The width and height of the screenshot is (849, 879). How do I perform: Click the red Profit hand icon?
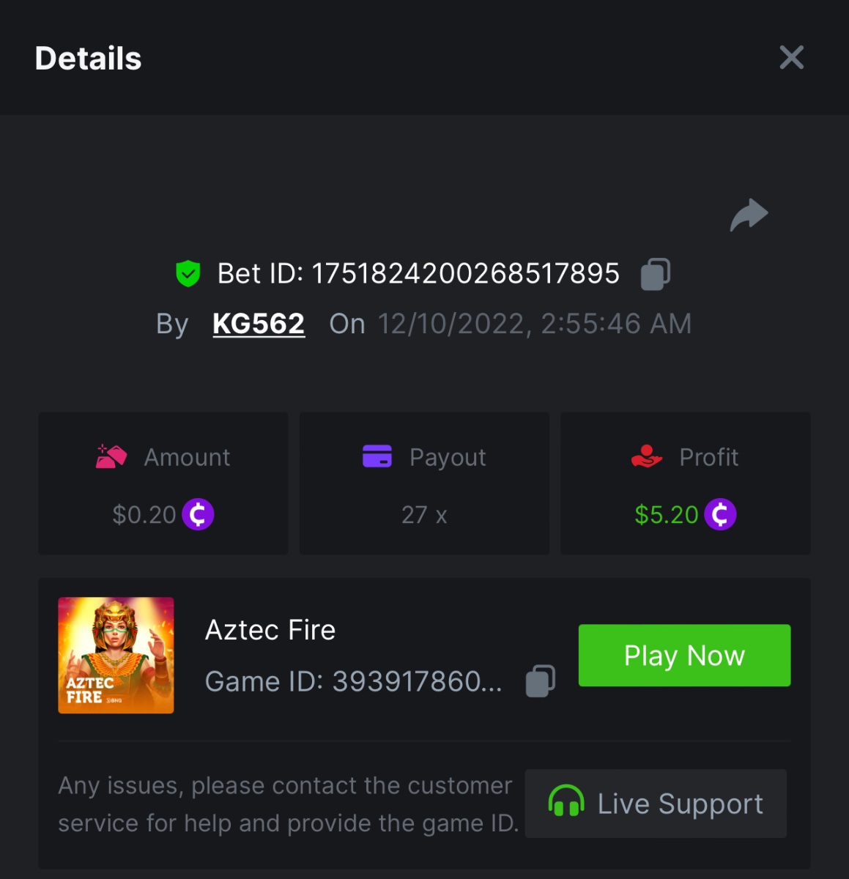pyautogui.click(x=646, y=457)
